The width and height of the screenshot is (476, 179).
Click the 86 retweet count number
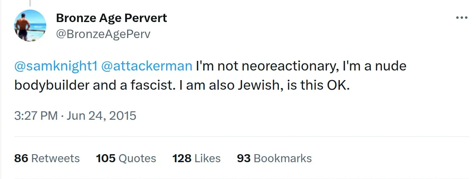click(21, 158)
